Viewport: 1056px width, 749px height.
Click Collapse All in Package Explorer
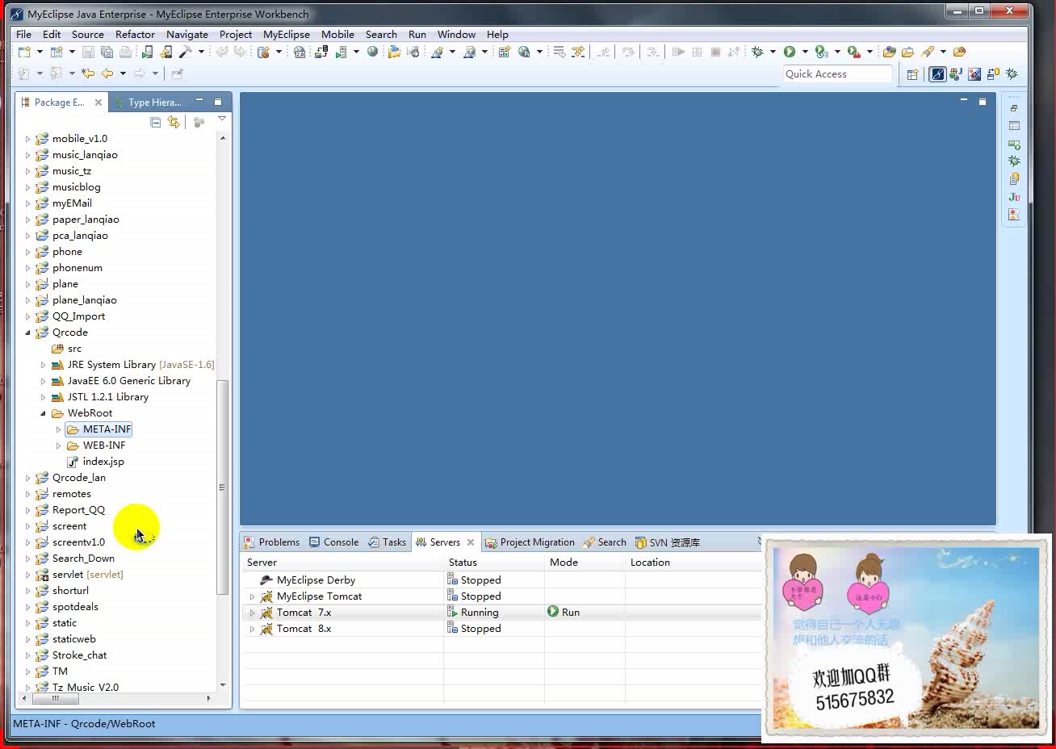155,122
